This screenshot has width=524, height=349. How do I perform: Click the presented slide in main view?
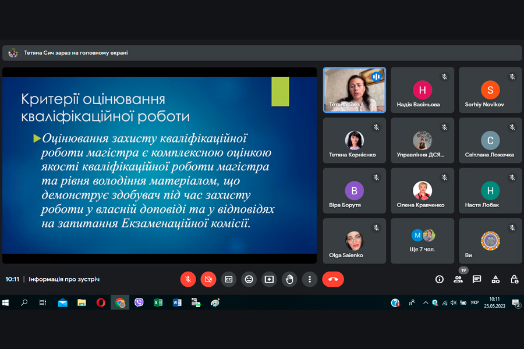(x=160, y=165)
